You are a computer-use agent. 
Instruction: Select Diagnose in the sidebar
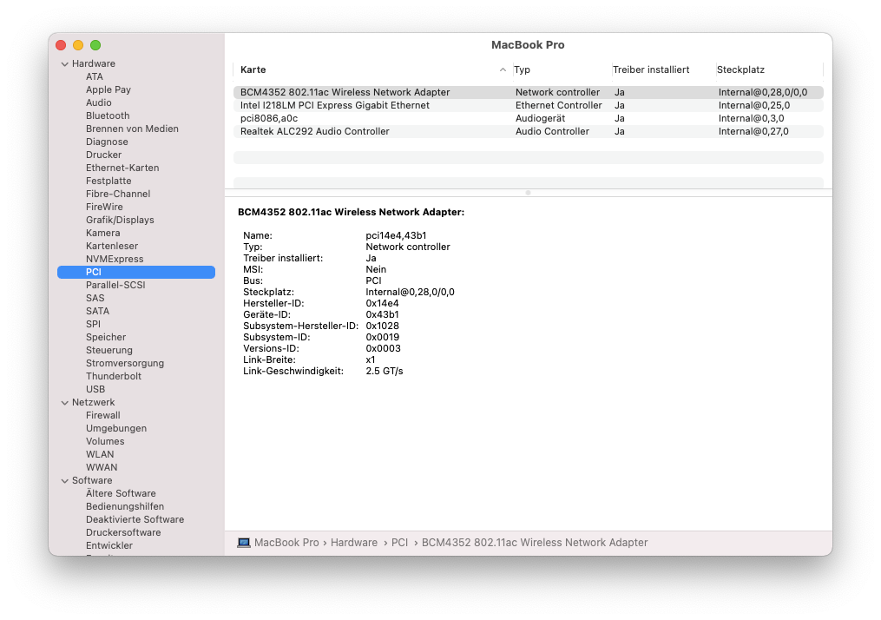107,142
